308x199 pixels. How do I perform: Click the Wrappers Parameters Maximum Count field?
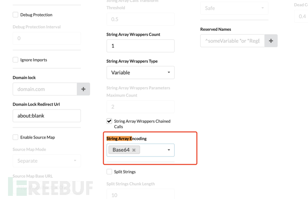[140, 106]
